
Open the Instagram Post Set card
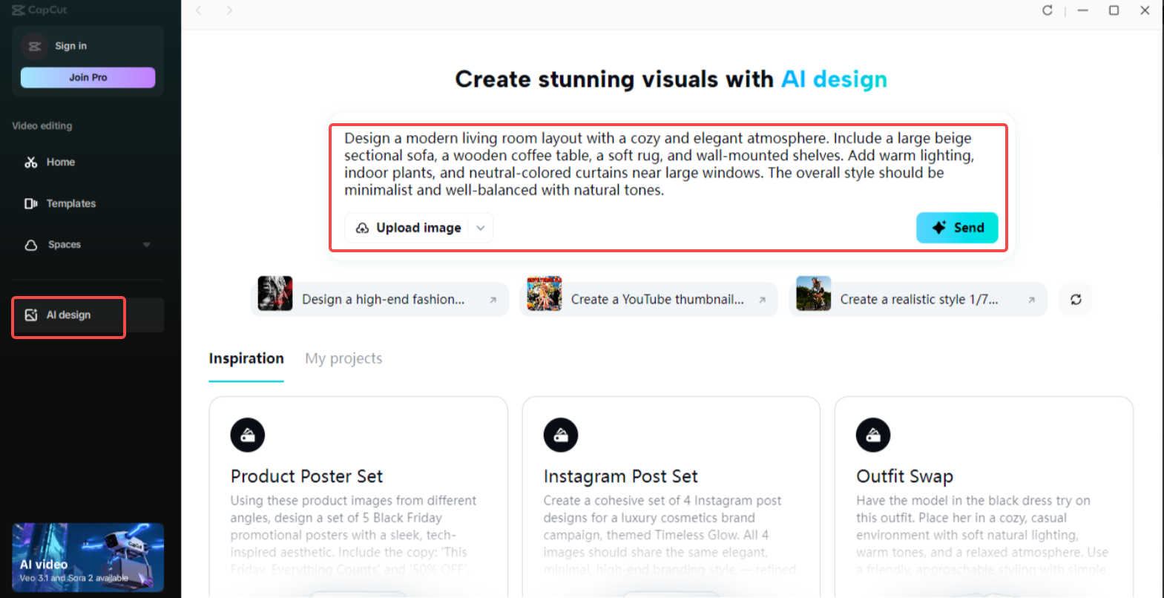(671, 497)
